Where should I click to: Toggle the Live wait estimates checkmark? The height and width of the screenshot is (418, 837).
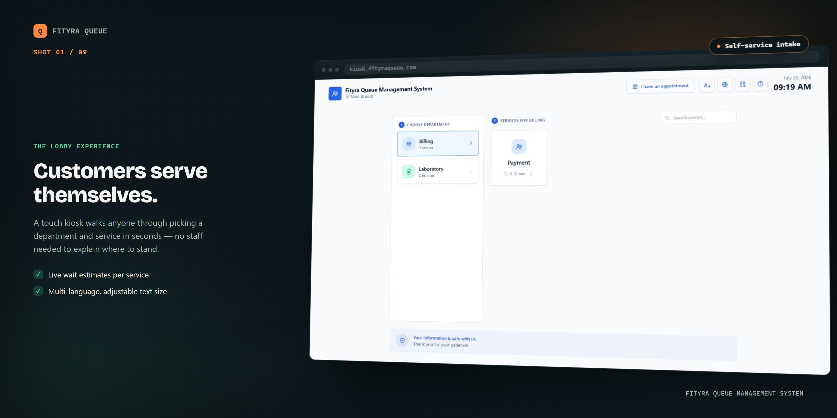click(x=38, y=275)
